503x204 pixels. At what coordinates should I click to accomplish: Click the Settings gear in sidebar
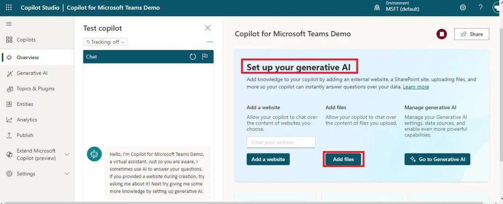coord(9,173)
